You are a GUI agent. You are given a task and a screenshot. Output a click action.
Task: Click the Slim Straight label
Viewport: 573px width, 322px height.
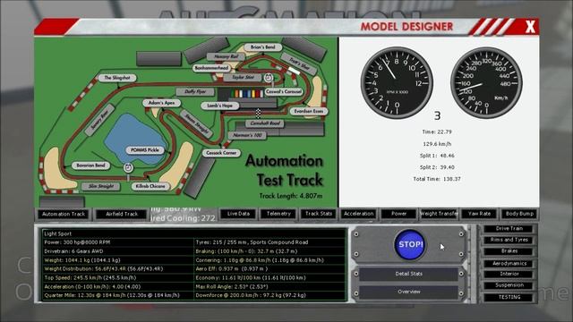[101, 186]
